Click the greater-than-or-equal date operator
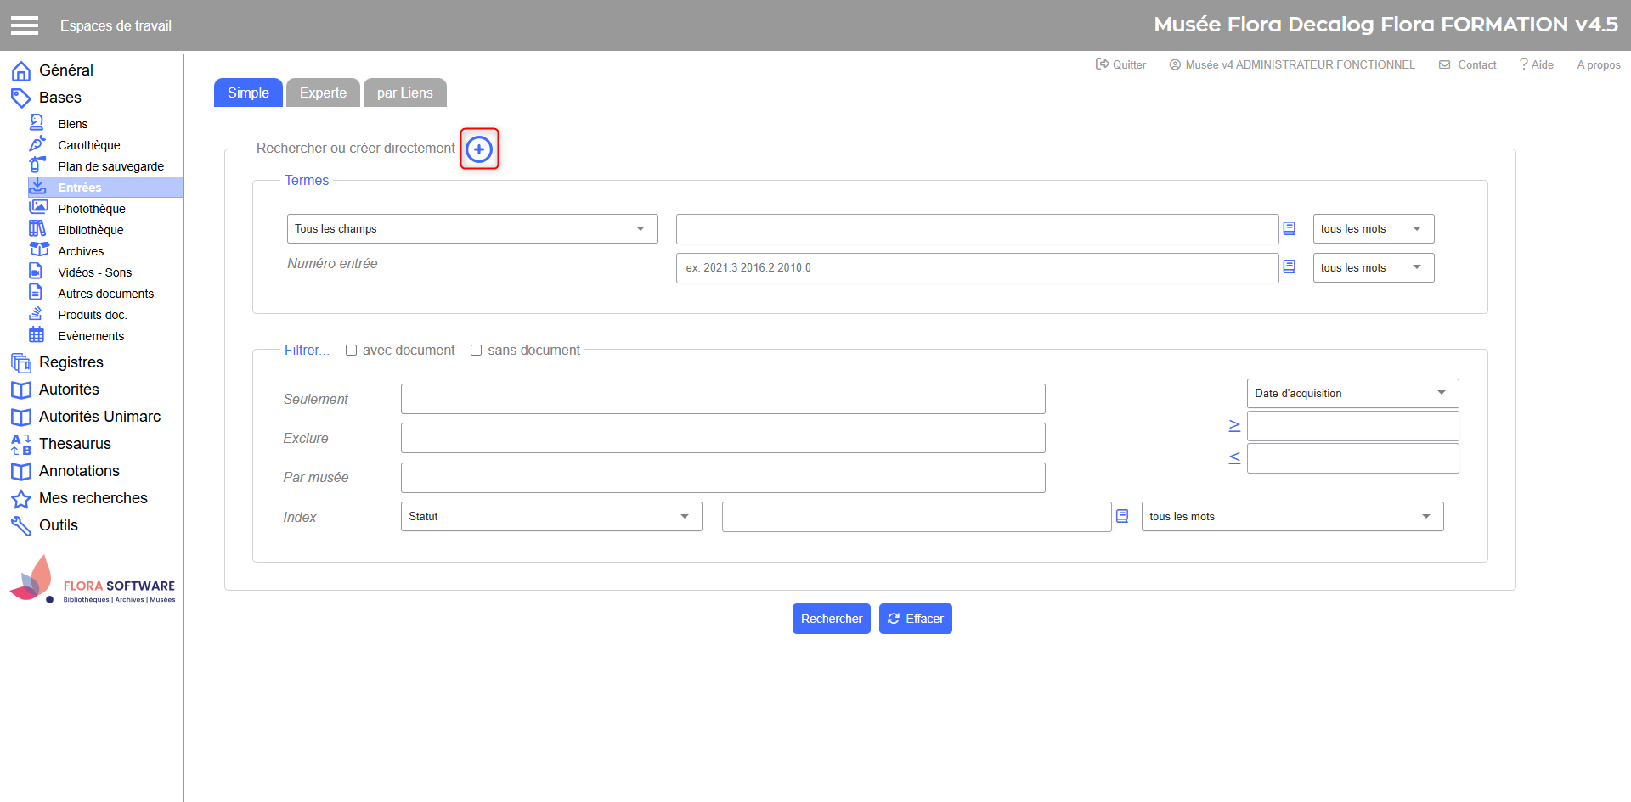1631x802 pixels. coord(1234,426)
